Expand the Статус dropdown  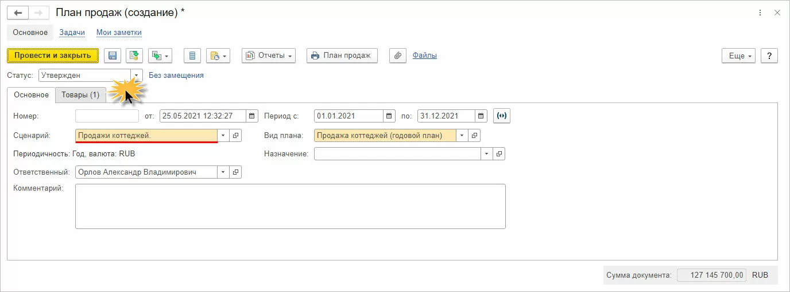pyautogui.click(x=136, y=75)
